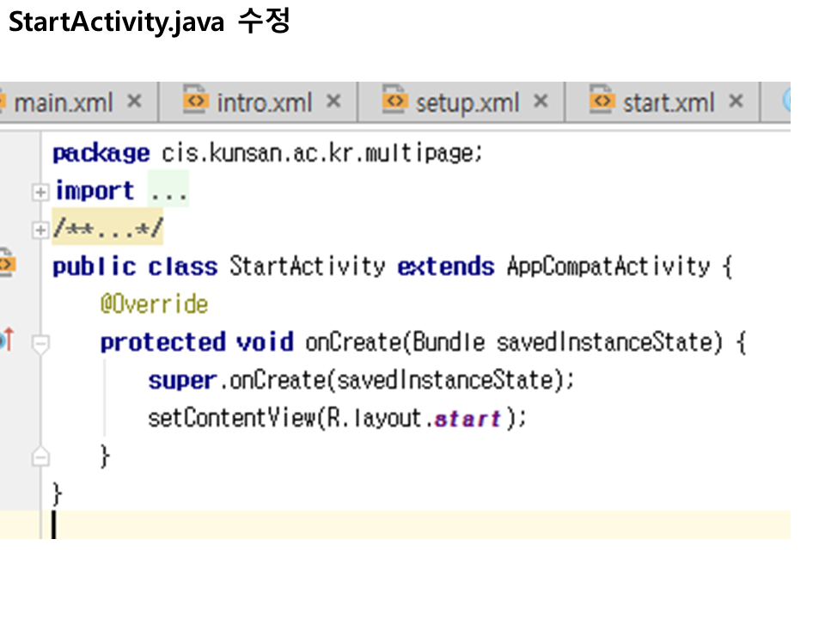Expand the folded import statements
The height and width of the screenshot is (619, 825).
[x=40, y=193]
